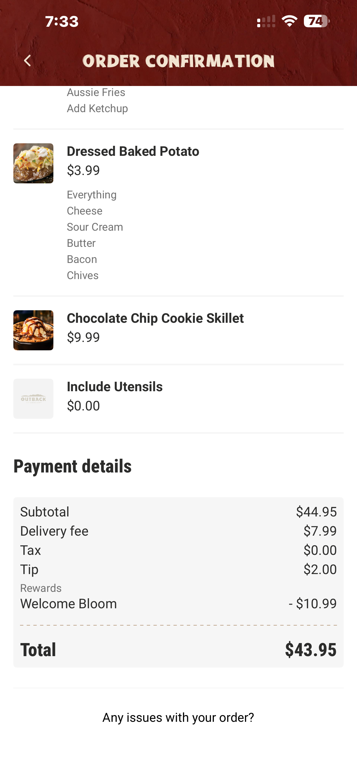The width and height of the screenshot is (357, 773).
Task: Tap the Include Utensils item
Action: coord(115,386)
